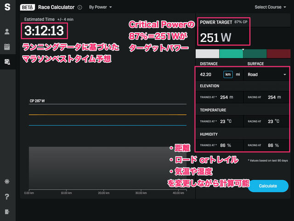The height and width of the screenshot is (221, 294).
Task: Click the Stryd S logo
Action: point(7,7)
